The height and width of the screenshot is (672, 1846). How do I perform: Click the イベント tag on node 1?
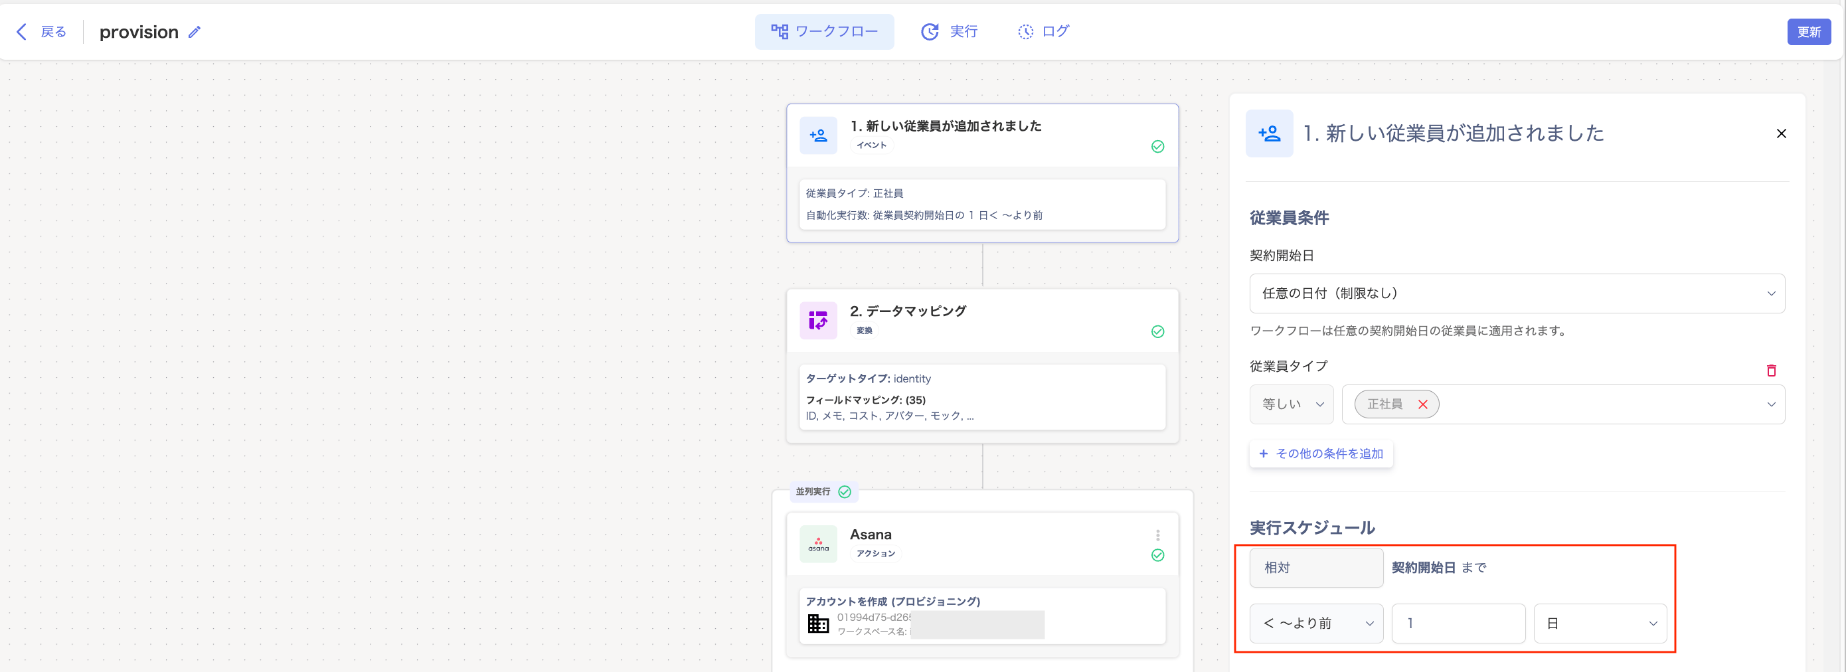[x=871, y=145]
